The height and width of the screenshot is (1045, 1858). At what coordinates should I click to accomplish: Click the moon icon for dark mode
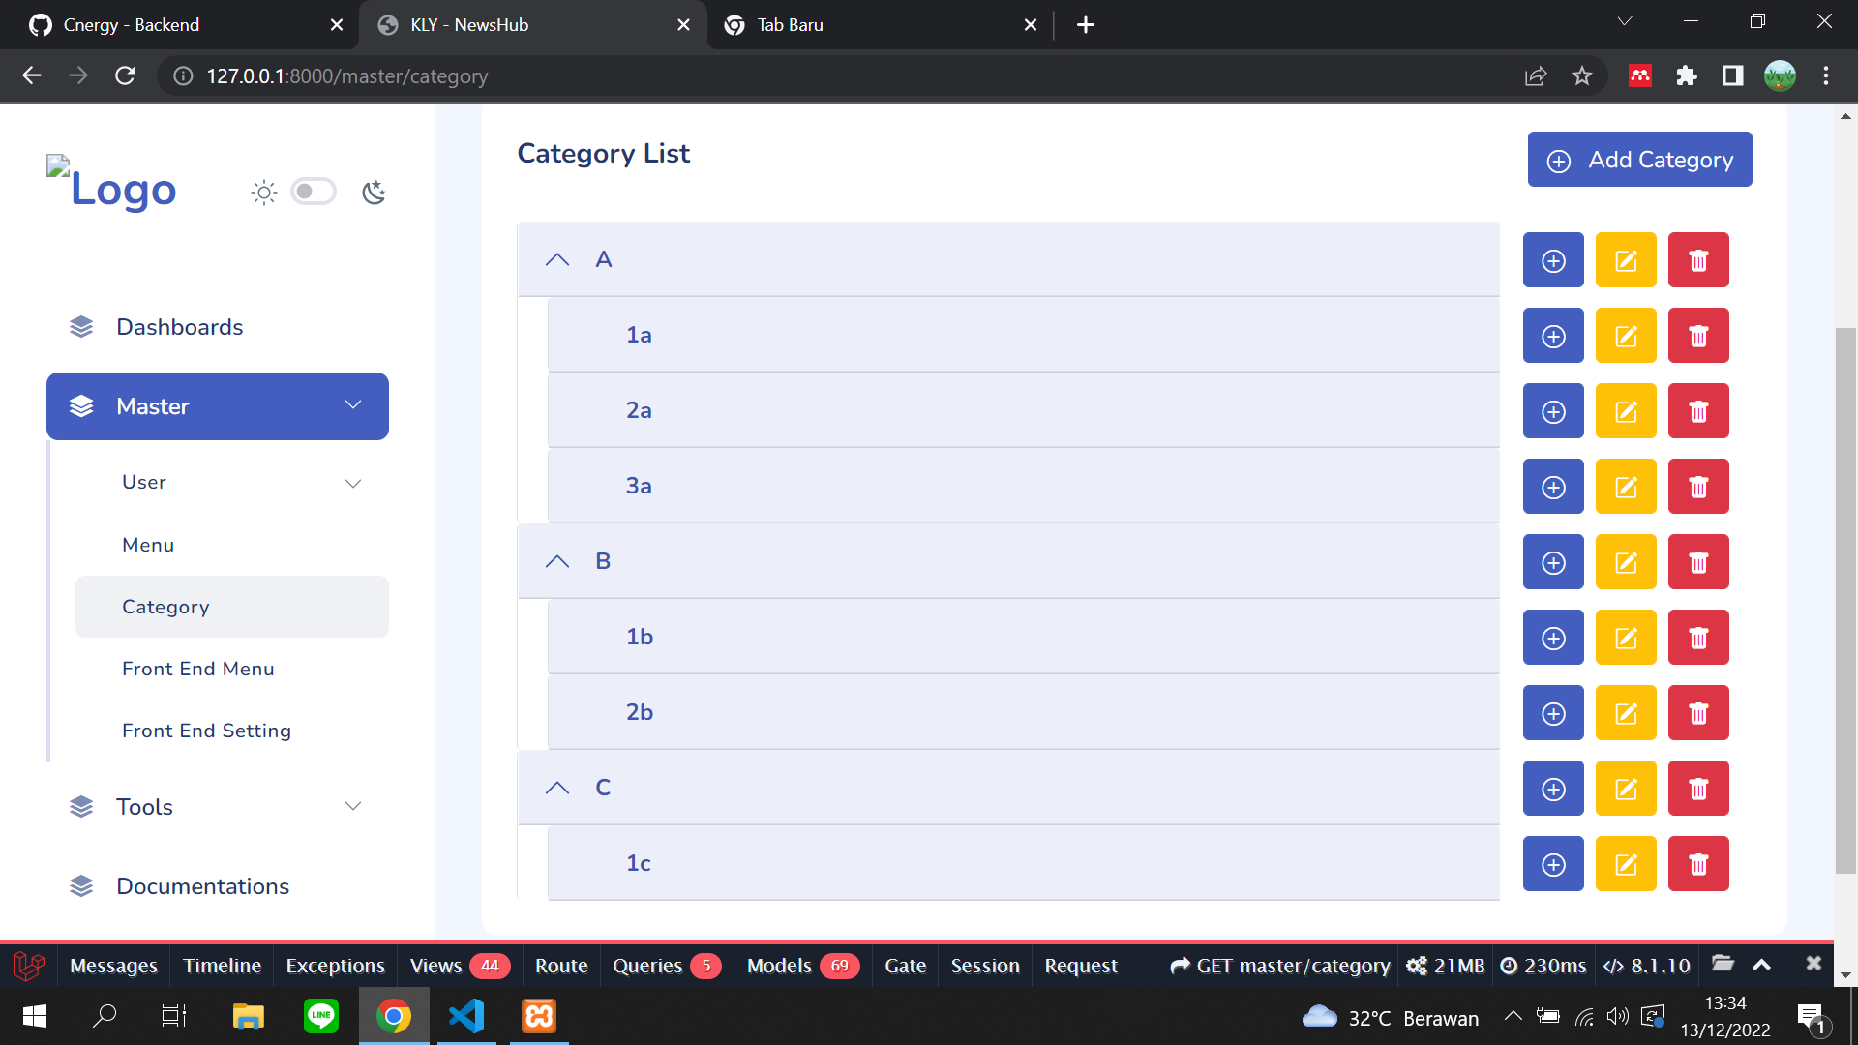click(x=374, y=192)
